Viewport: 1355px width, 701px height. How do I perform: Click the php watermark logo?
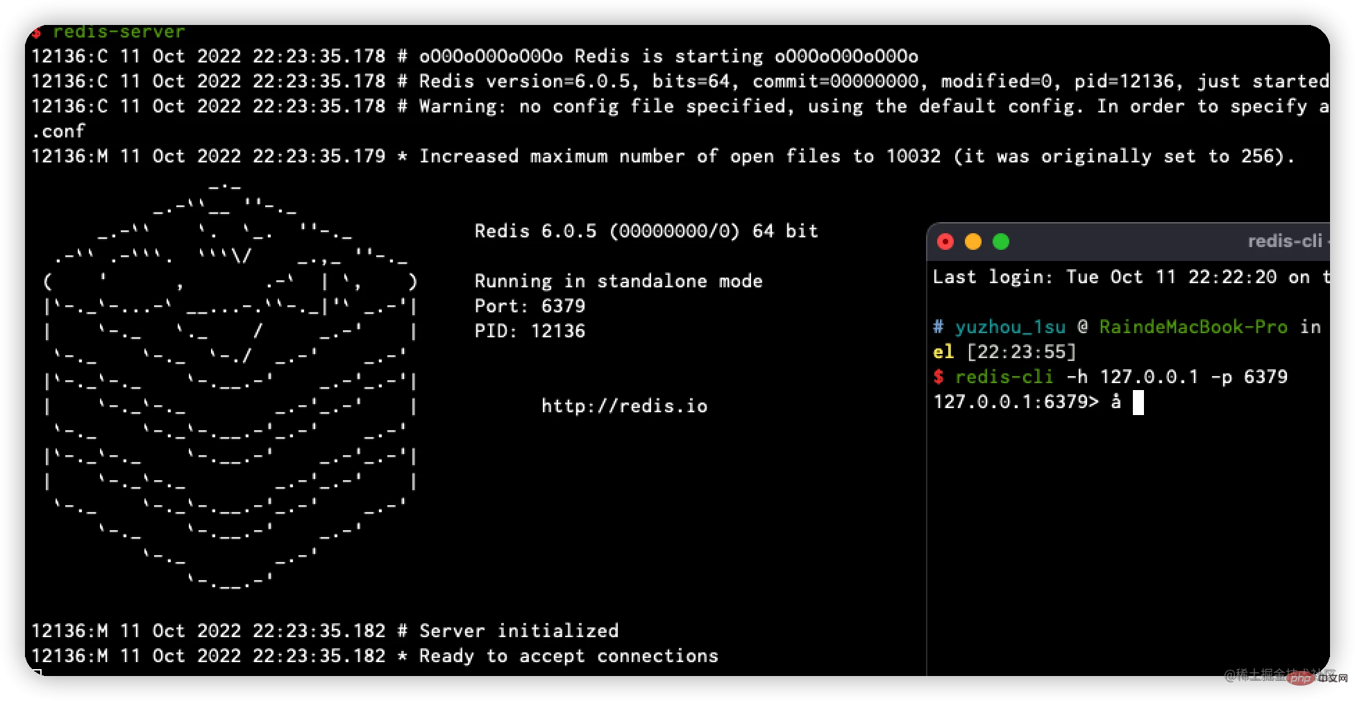coord(1300,678)
